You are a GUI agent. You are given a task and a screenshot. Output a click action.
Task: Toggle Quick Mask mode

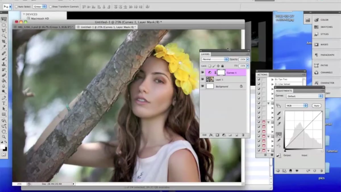tap(4, 155)
